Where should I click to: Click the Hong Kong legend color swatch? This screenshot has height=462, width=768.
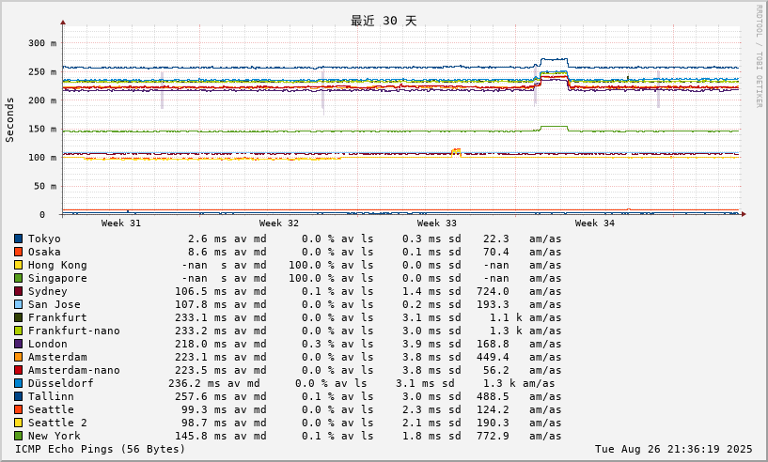18,265
